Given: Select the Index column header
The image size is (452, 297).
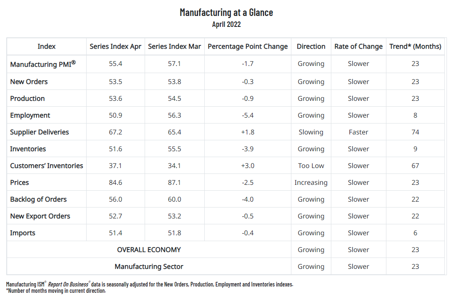Looking at the screenshot, I should click(46, 47).
